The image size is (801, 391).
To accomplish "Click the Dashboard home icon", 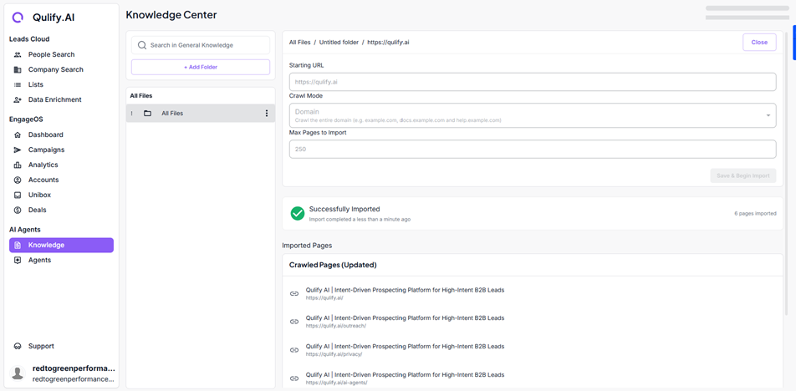I will pyautogui.click(x=18, y=135).
